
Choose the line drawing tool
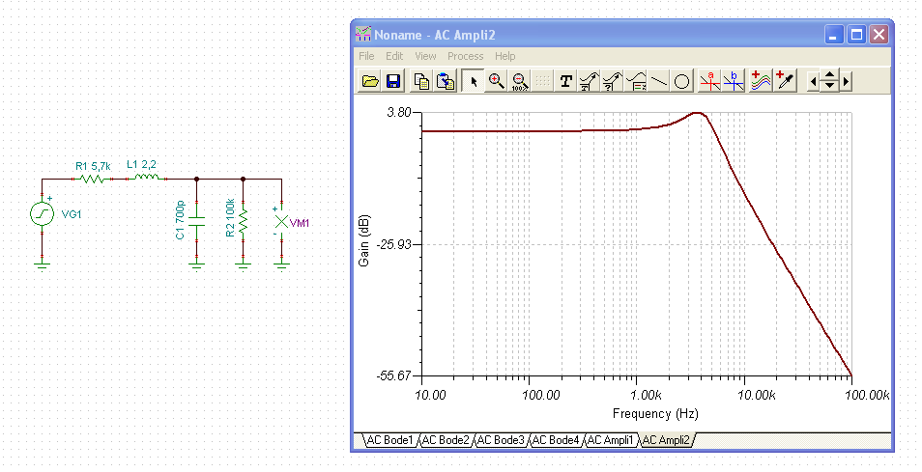tap(658, 81)
